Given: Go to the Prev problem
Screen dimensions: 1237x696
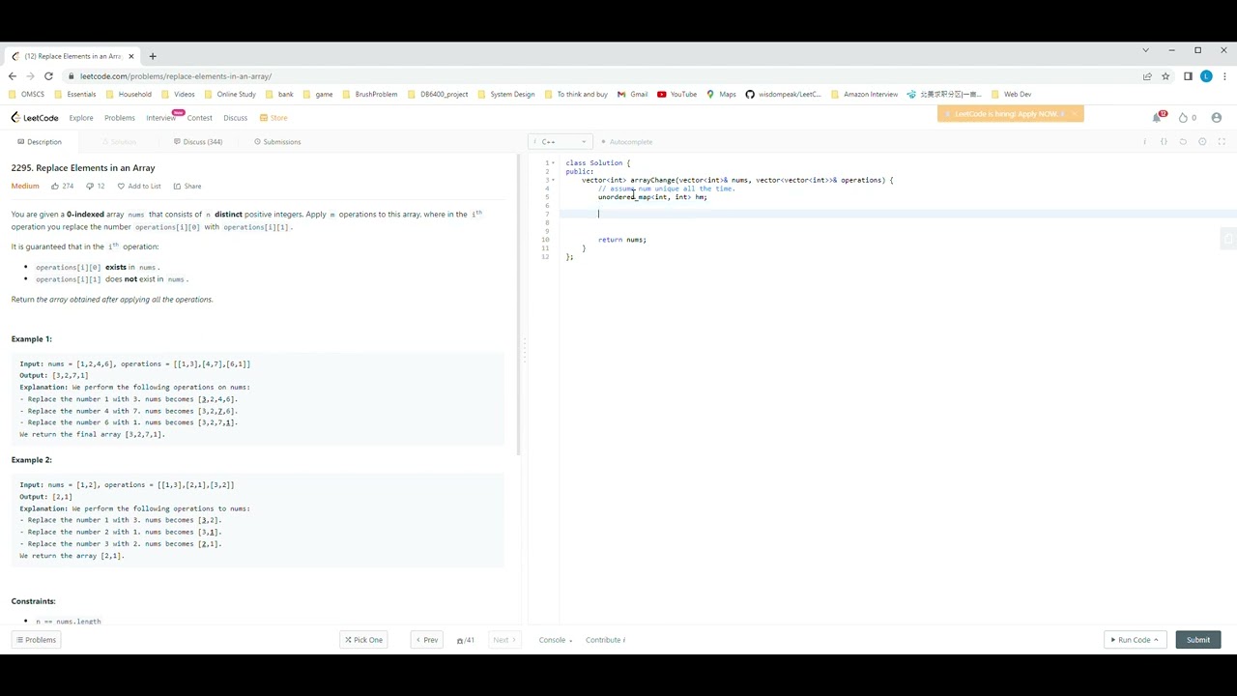Looking at the screenshot, I should pyautogui.click(x=426, y=640).
